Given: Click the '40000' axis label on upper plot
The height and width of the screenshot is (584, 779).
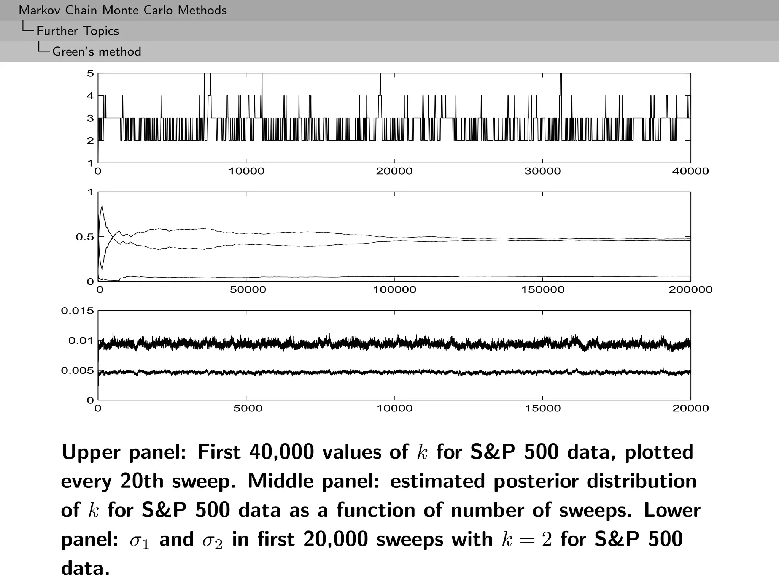Looking at the screenshot, I should click(690, 171).
